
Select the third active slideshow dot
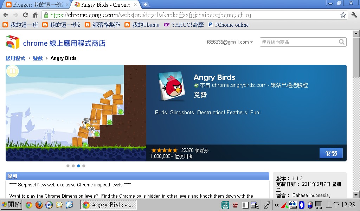point(78,166)
